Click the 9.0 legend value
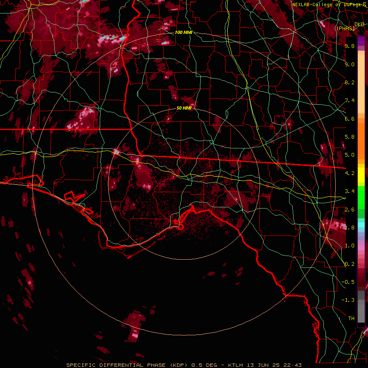Screen dimensions: 368x368 [350, 65]
